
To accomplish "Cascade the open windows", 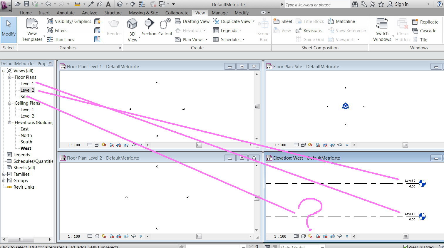I will 424,31.
